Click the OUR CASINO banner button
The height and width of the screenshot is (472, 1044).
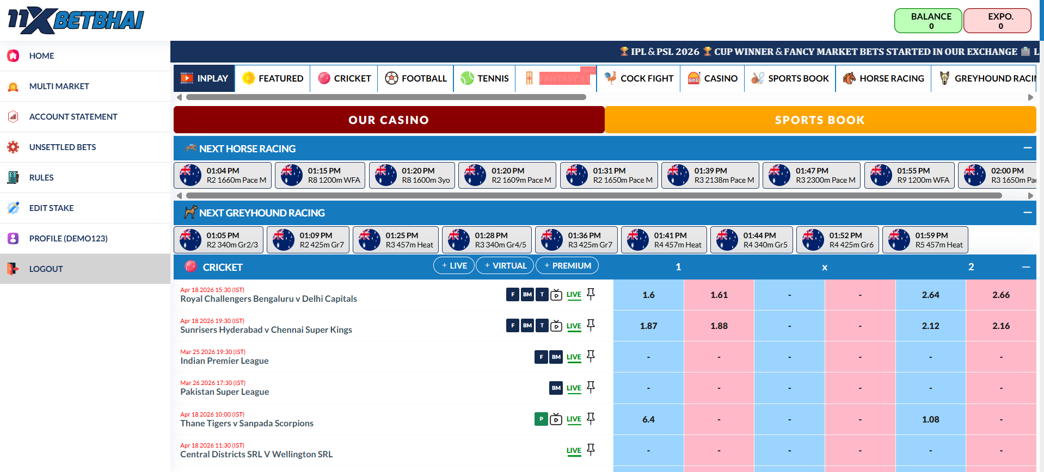(389, 120)
